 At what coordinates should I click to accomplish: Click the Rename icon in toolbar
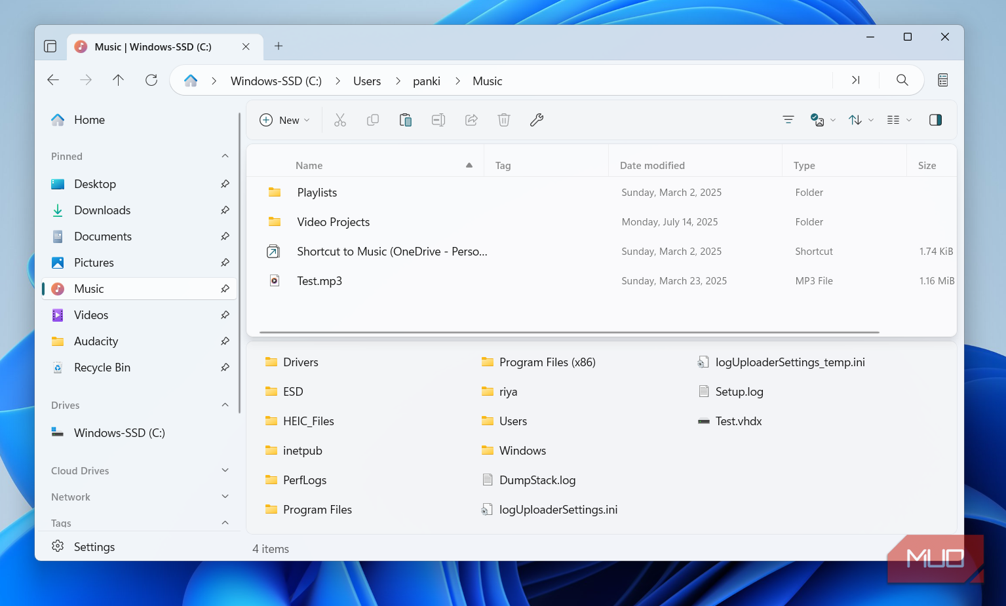438,120
